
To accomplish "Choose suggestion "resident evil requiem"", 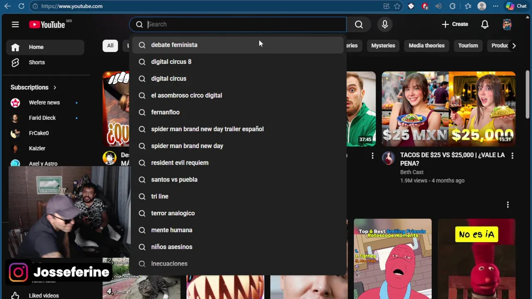I will (238, 163).
